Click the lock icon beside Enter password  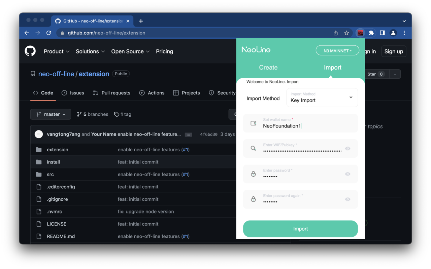point(254,174)
